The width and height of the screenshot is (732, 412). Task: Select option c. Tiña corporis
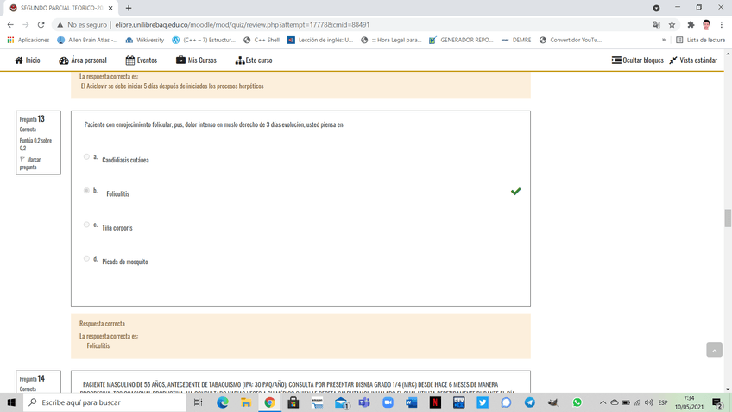(x=86, y=225)
